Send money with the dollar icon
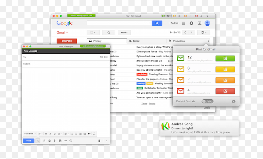Viewport: 263px width, 159px height. 55,141
